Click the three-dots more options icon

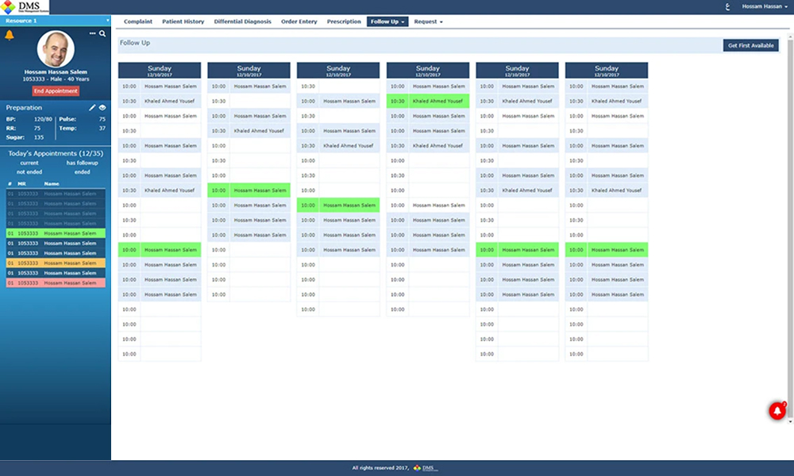click(93, 34)
